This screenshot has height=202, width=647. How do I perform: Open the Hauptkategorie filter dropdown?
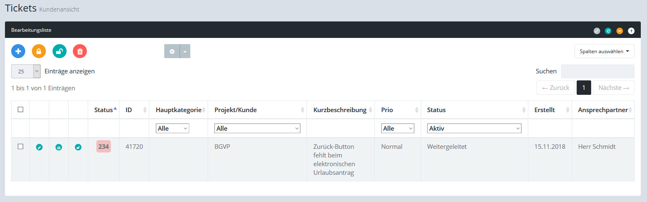click(x=173, y=129)
